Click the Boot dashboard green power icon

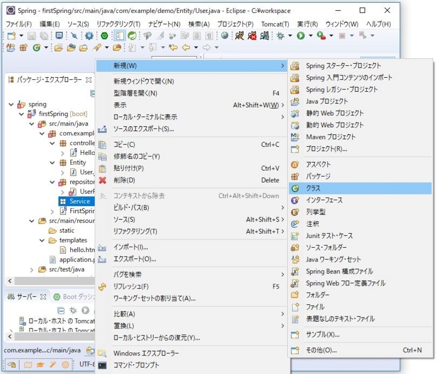[104, 36]
